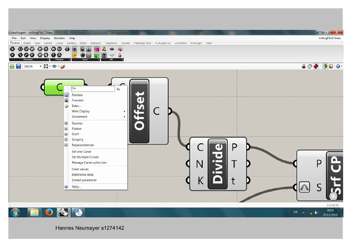Open Firefox from the taskbar
The width and height of the screenshot is (351, 247).
click(49, 212)
